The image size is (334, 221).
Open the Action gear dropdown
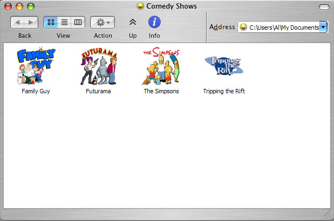(x=103, y=22)
